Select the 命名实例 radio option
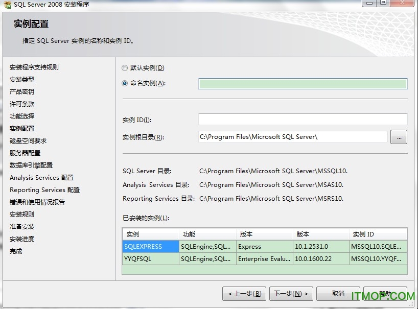 point(124,82)
